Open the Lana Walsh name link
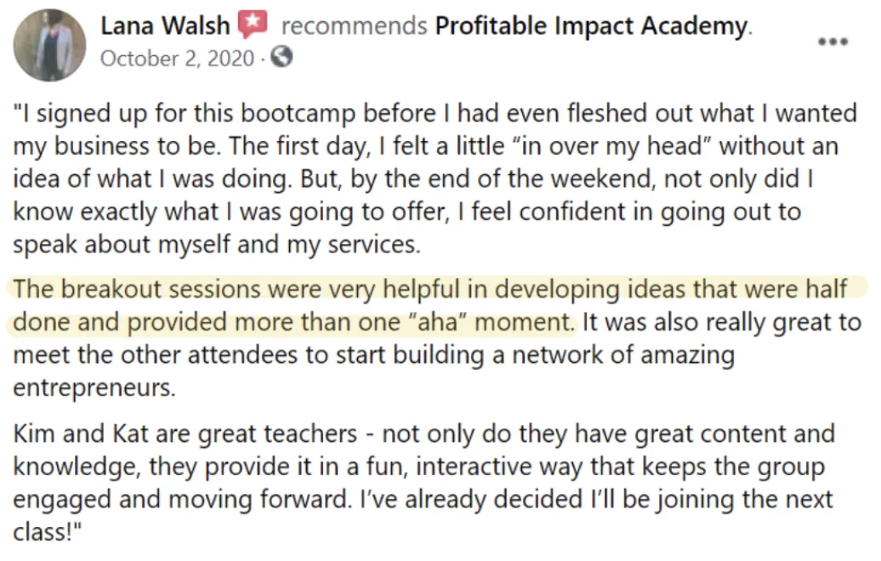Screen dimensions: 881x561 click(x=165, y=25)
